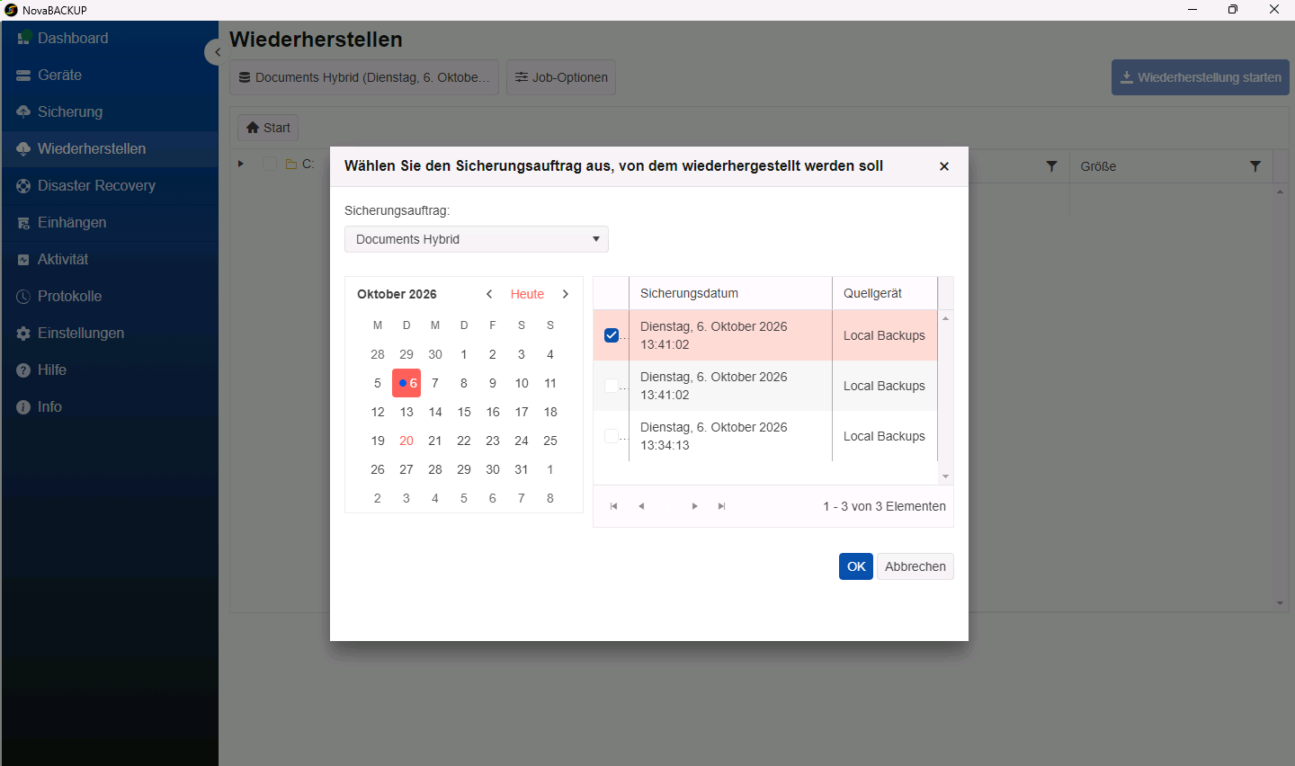
Task: Open the Sicherungsauftrag dropdown
Action: click(x=477, y=239)
